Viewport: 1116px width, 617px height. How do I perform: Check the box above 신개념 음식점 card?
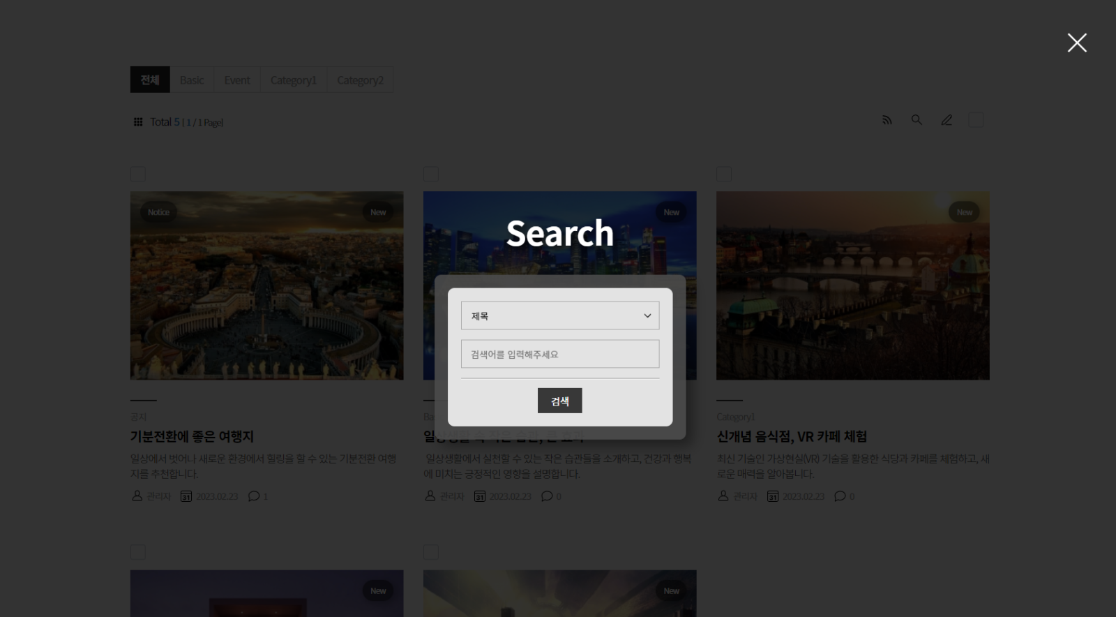(724, 174)
